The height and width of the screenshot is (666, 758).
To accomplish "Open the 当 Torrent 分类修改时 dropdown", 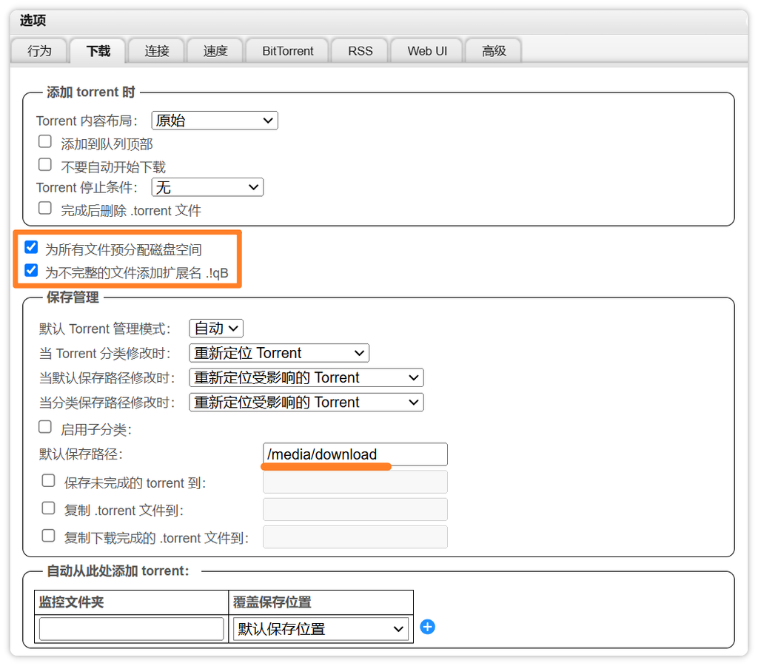I will click(x=279, y=352).
